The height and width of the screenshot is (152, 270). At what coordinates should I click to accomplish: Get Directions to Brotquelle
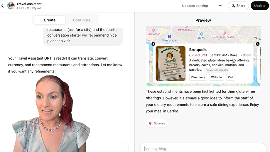click(198, 77)
